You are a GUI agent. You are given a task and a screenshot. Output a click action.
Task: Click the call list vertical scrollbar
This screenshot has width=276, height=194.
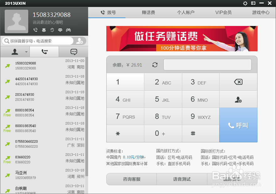[87, 117]
